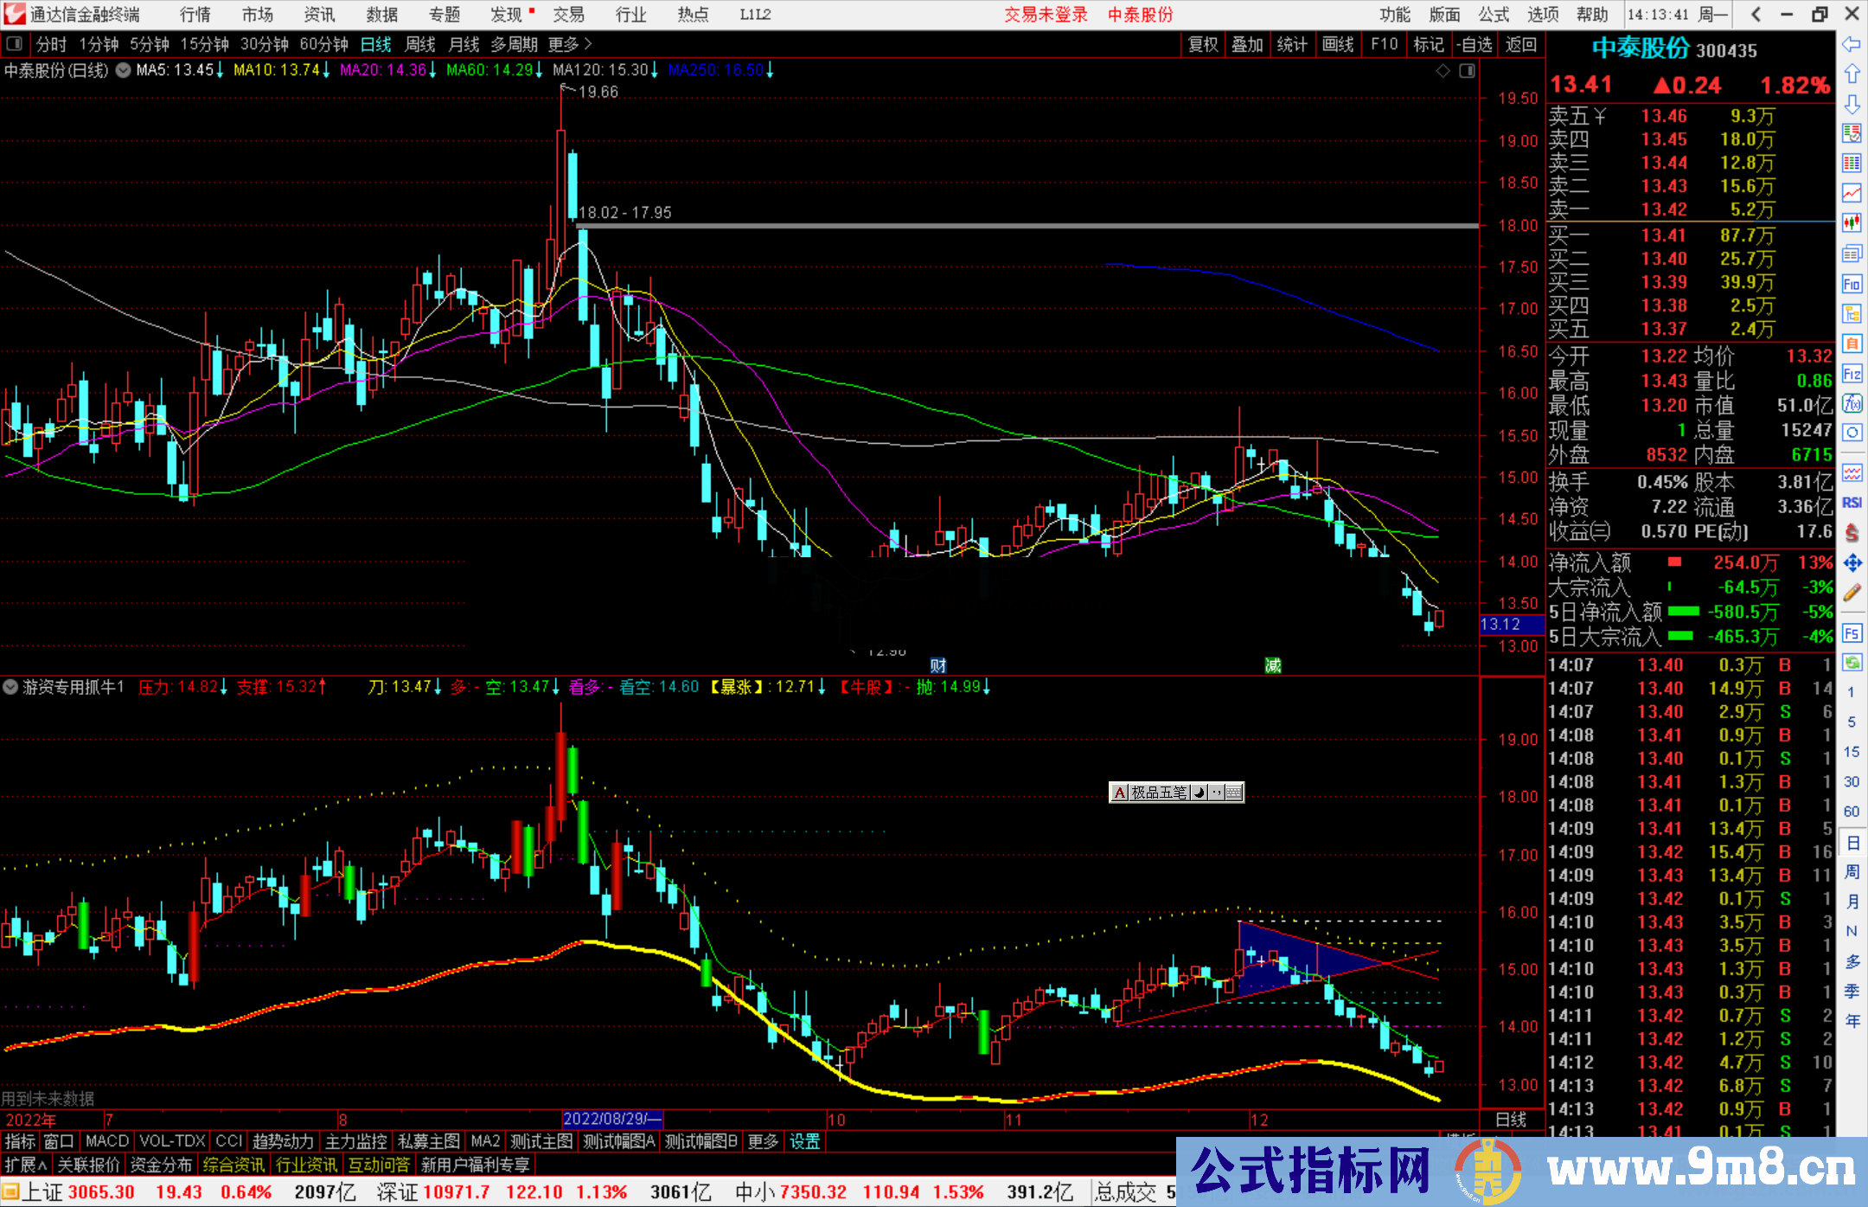Viewport: 1868px width, 1207px height.
Task: Select the pencil drawing tool icon
Action: [x=1852, y=594]
